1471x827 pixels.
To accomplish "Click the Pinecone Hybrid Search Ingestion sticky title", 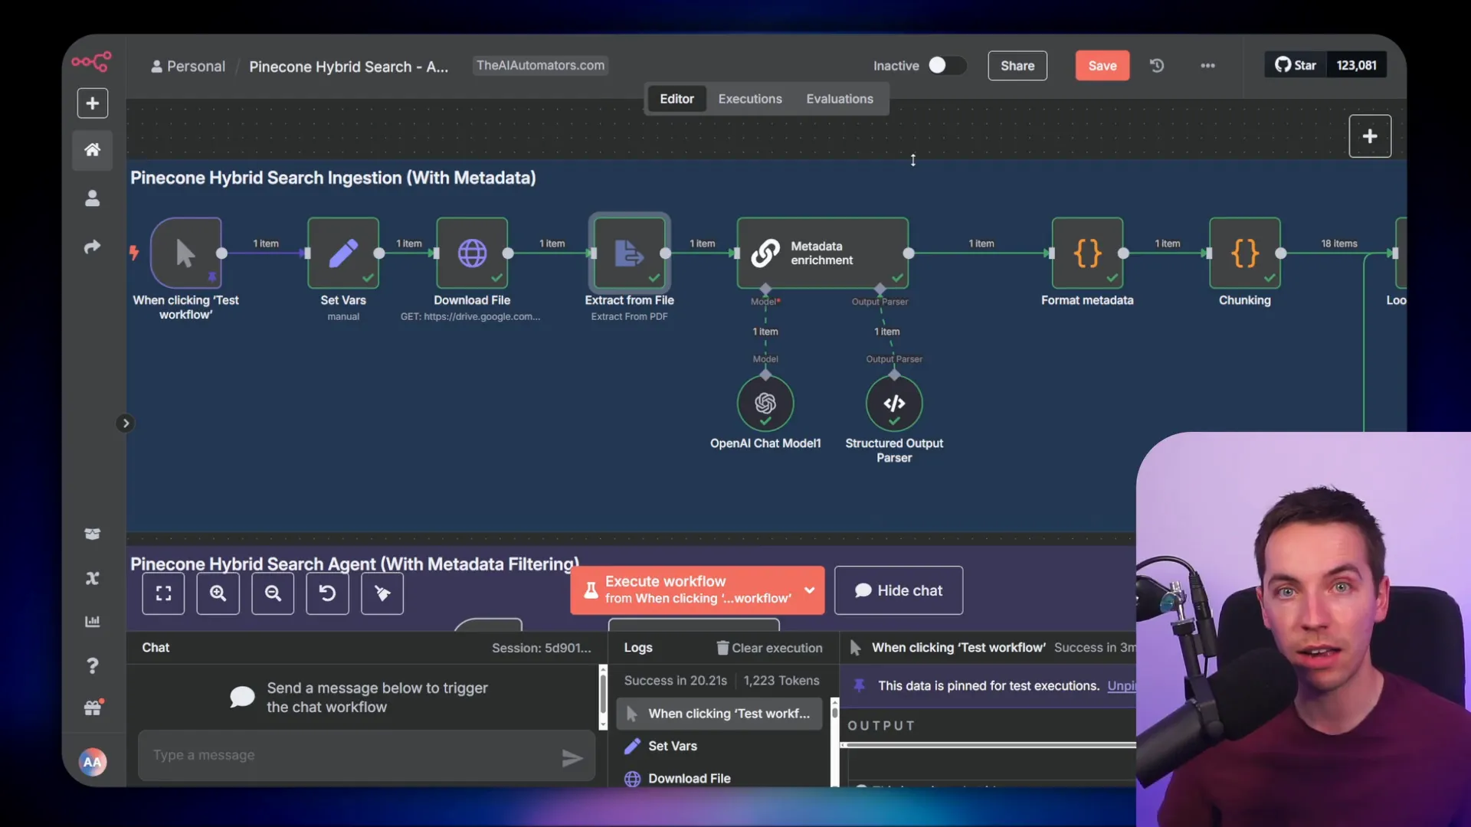I will [x=333, y=178].
